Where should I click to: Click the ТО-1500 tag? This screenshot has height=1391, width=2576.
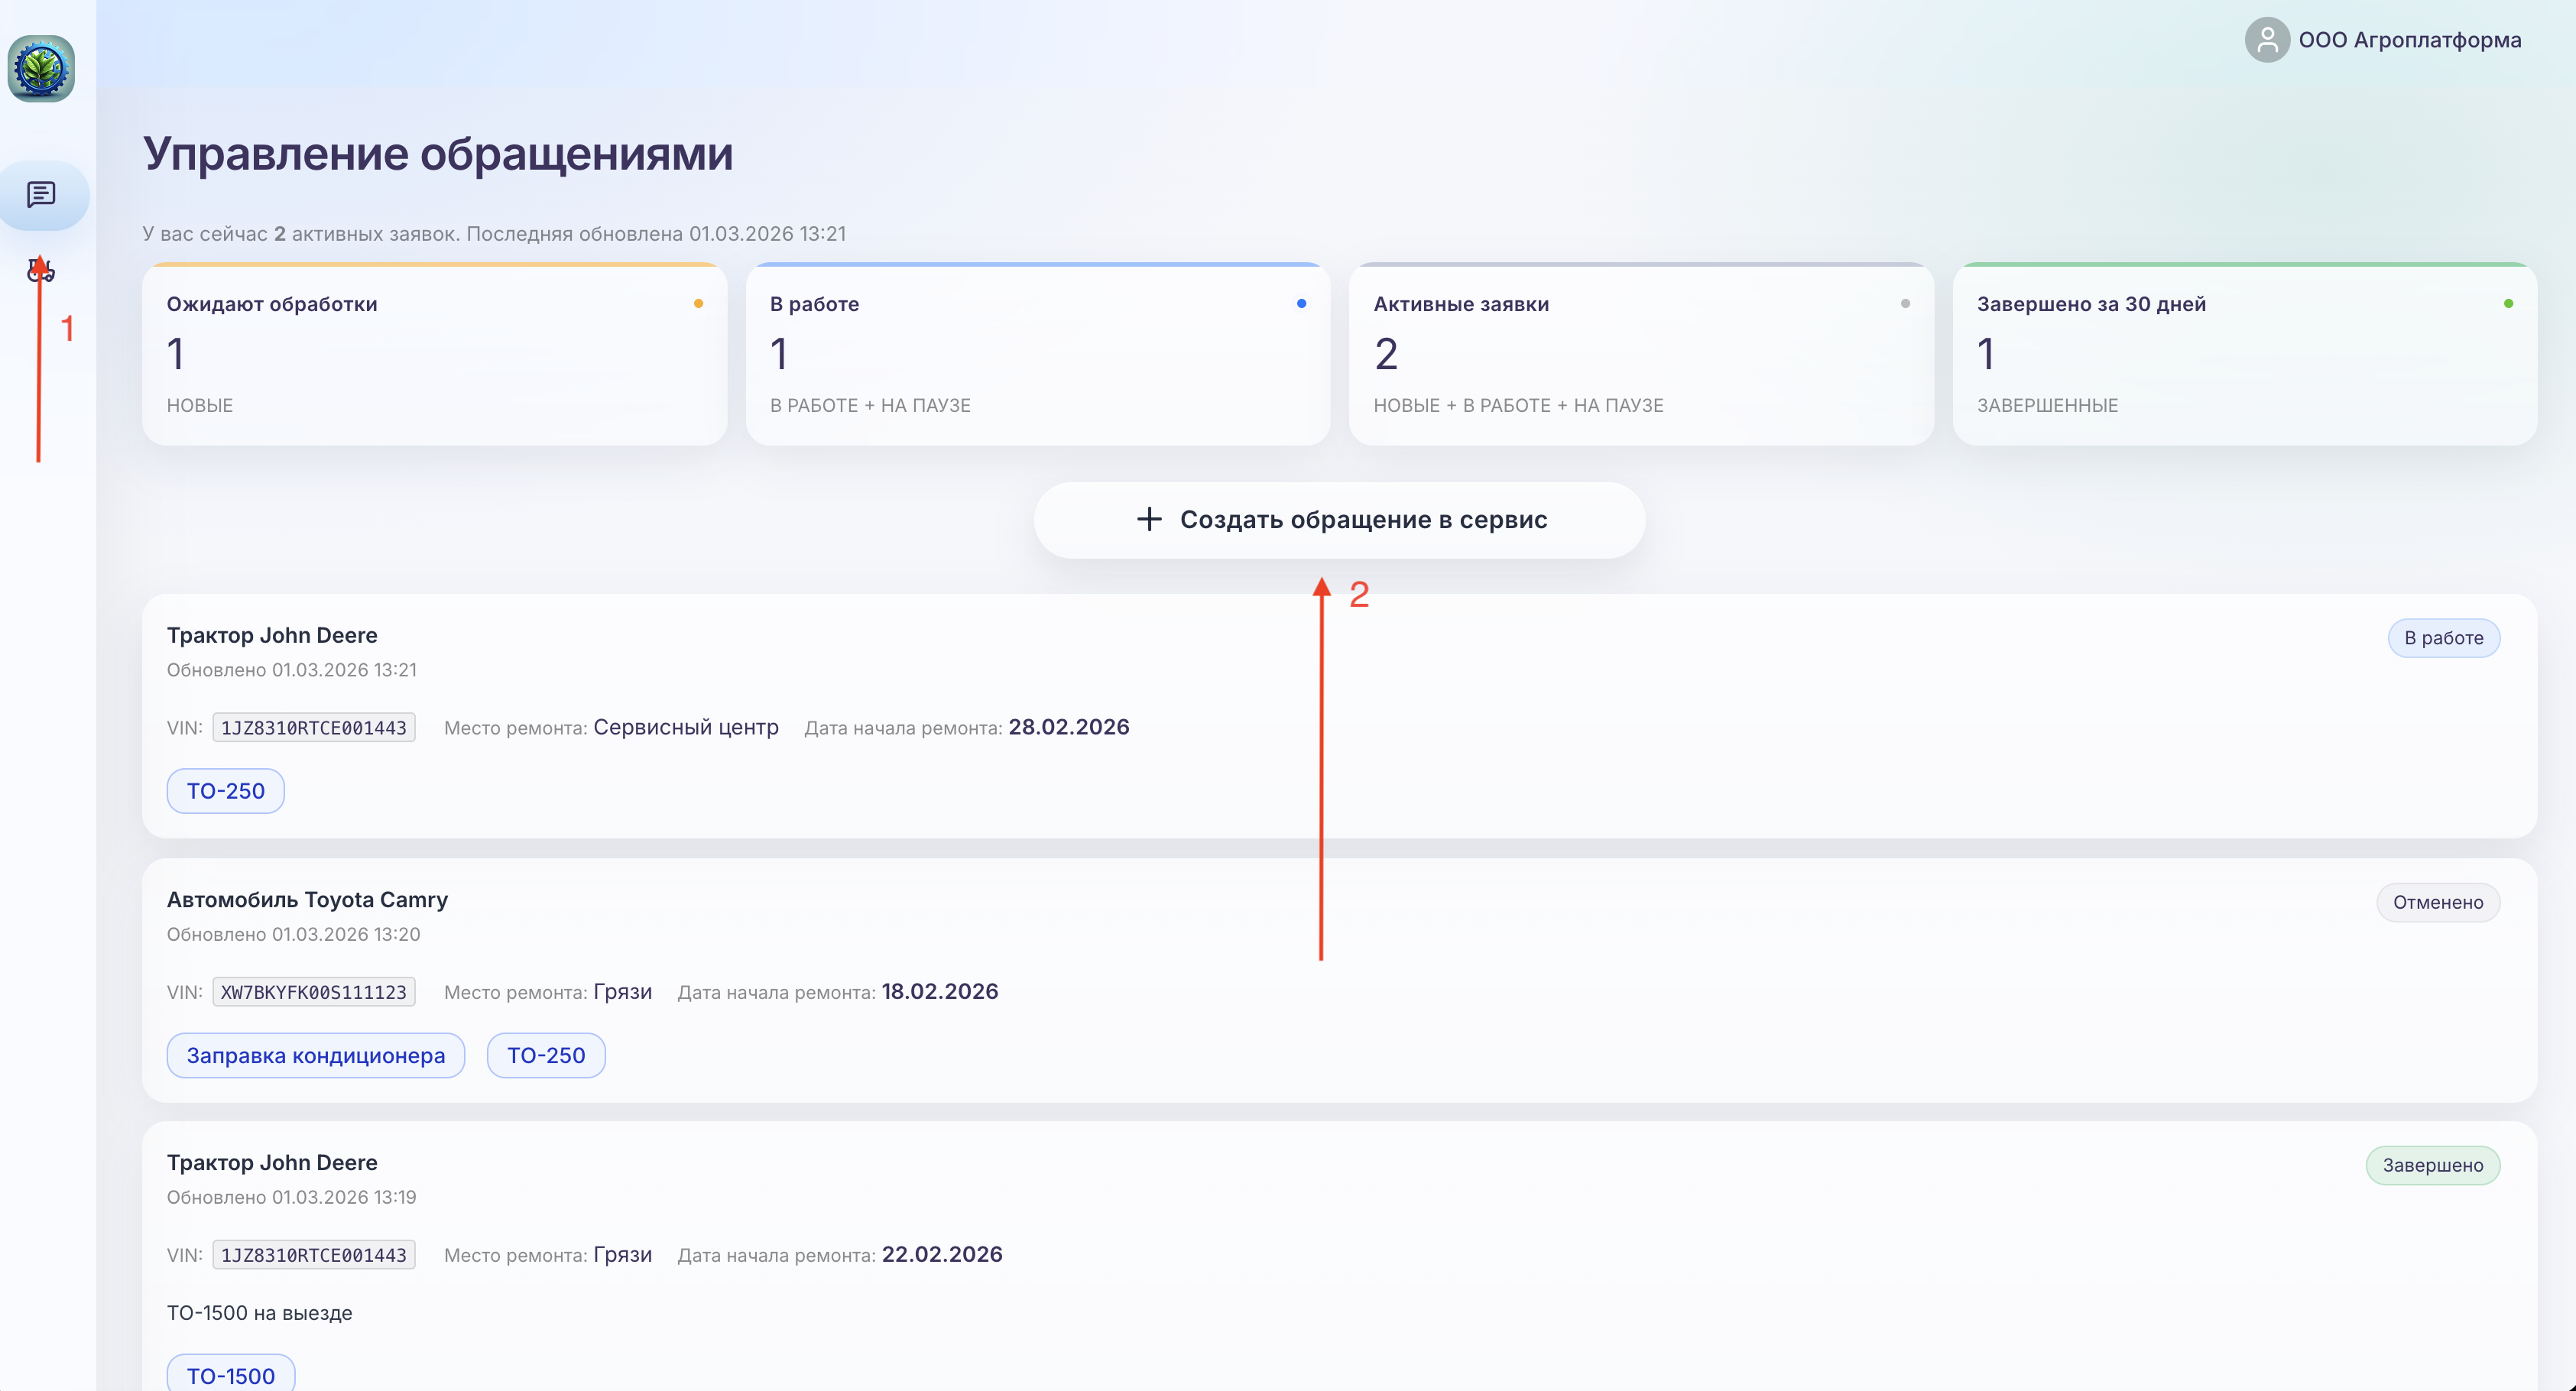(x=230, y=1375)
